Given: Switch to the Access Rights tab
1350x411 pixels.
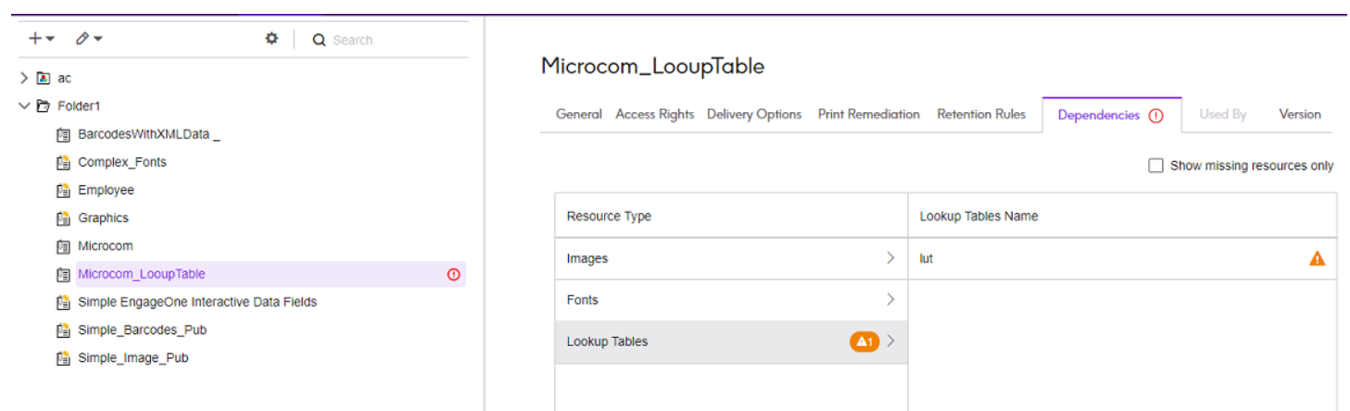Looking at the screenshot, I should [x=654, y=115].
